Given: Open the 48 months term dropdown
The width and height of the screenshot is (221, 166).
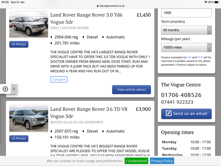Looking at the screenshot, I should coord(186,30).
